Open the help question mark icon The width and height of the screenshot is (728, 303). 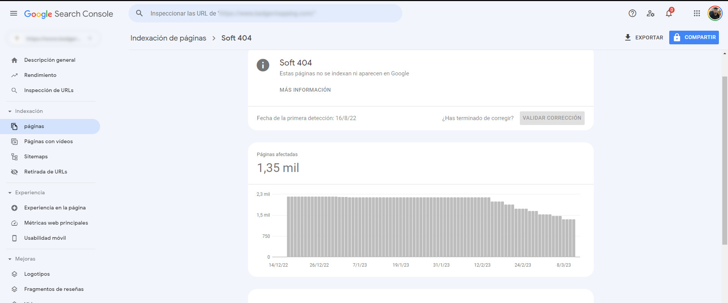coord(632,14)
